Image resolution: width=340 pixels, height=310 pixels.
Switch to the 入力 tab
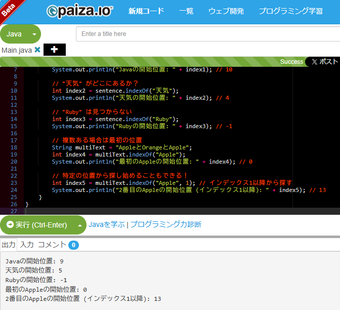(x=27, y=245)
